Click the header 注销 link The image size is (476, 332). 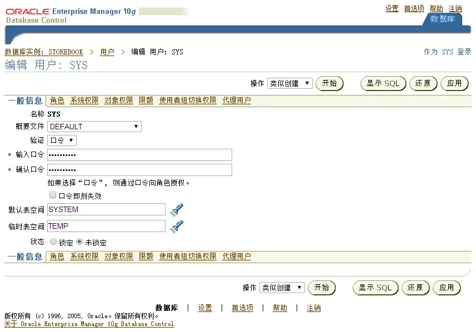coord(455,8)
